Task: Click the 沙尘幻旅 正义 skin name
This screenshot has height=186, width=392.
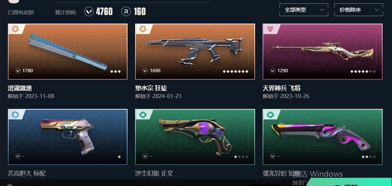Action: (154, 173)
